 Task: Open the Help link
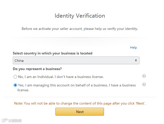pos(133,48)
